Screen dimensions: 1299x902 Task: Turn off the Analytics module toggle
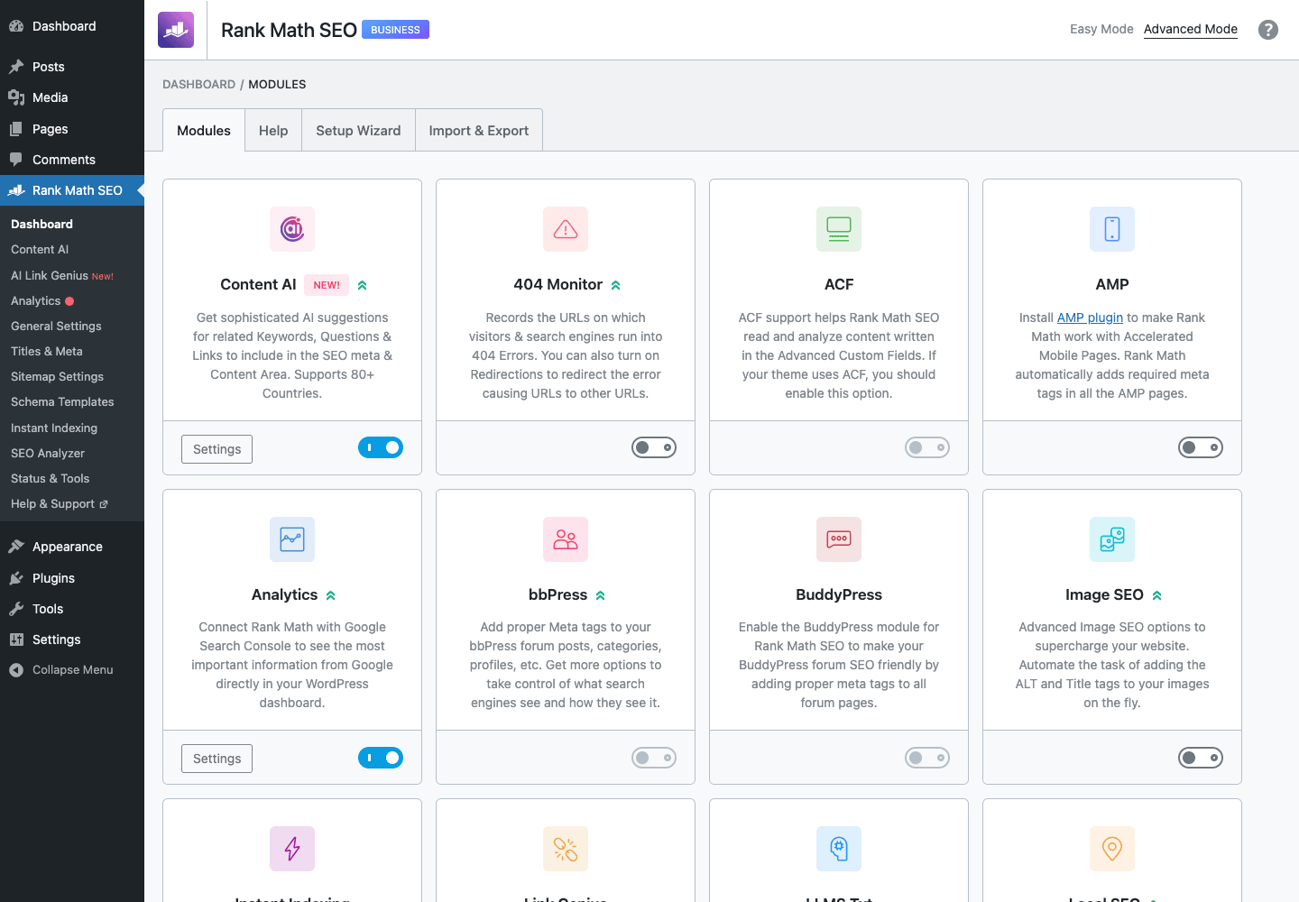tap(381, 758)
